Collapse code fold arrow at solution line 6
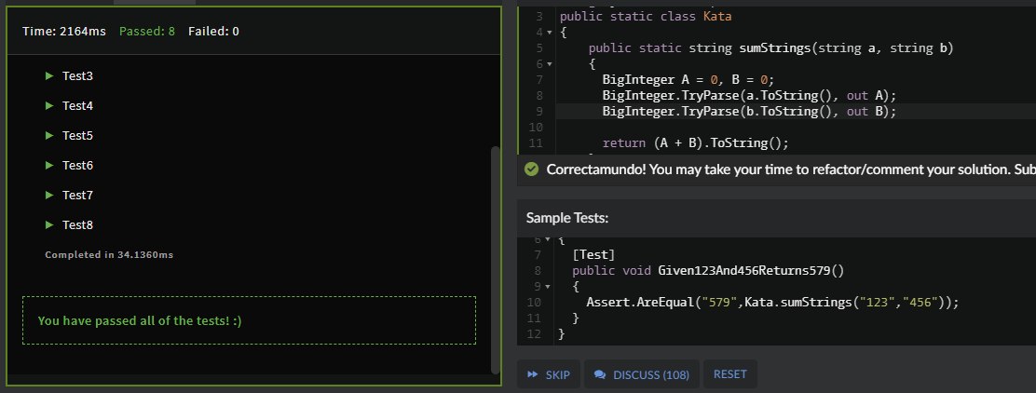 550,64
